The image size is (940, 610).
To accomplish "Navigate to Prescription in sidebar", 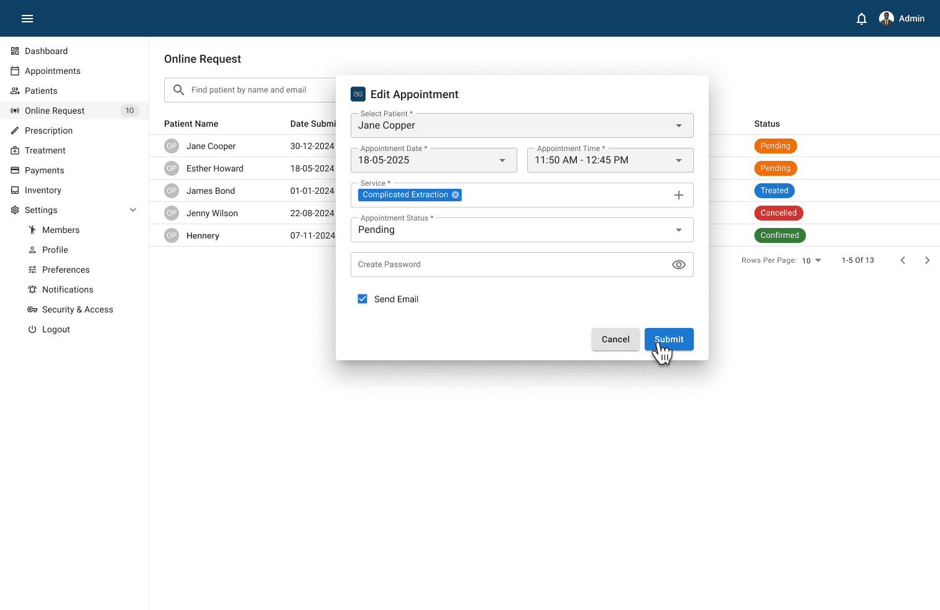I will coord(48,130).
